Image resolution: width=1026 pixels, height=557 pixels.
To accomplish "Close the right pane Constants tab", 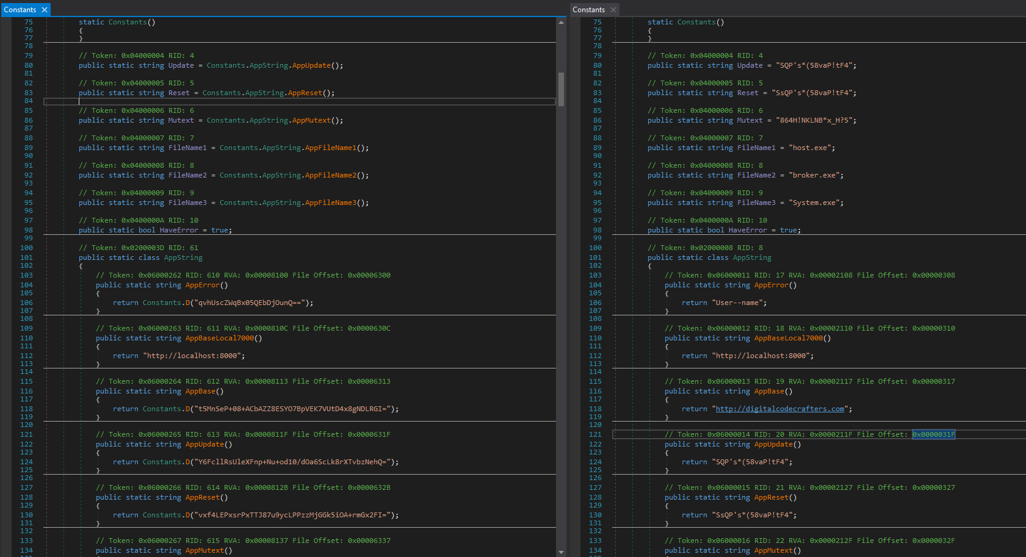I will pos(613,10).
